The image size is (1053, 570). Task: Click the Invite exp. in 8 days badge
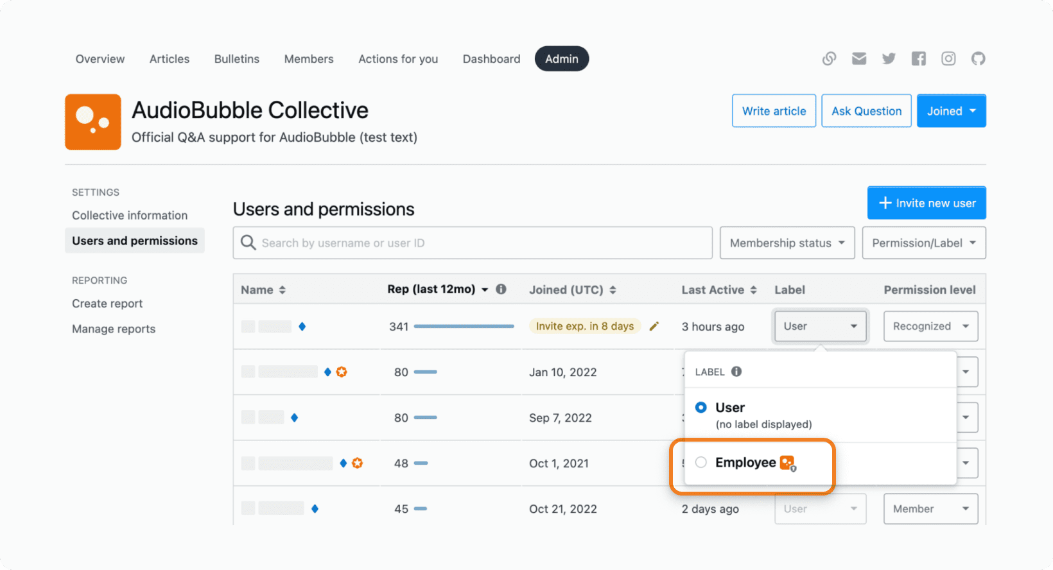click(x=585, y=326)
